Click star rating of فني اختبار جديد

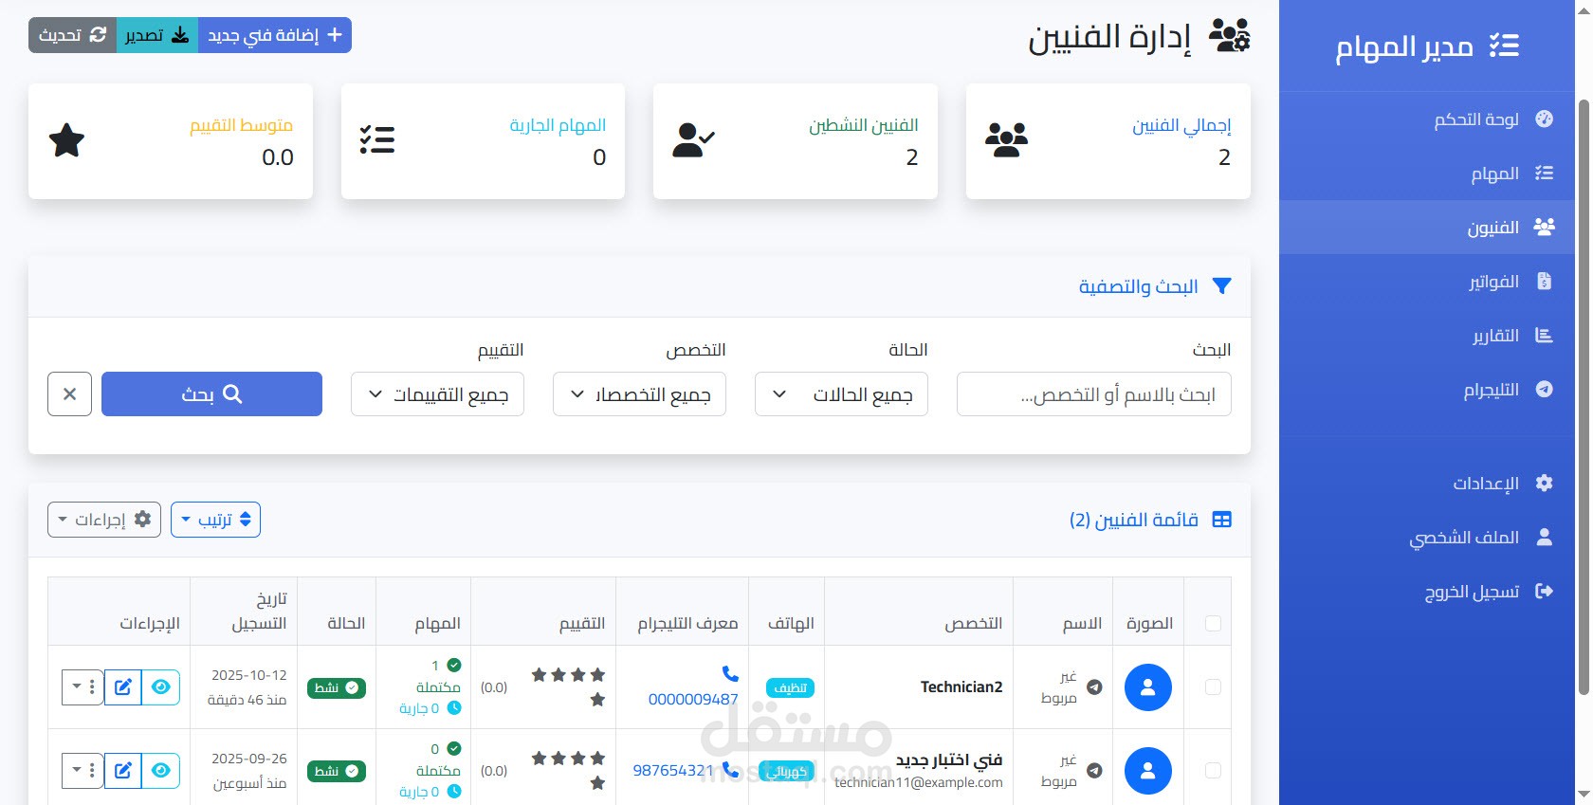(x=568, y=771)
